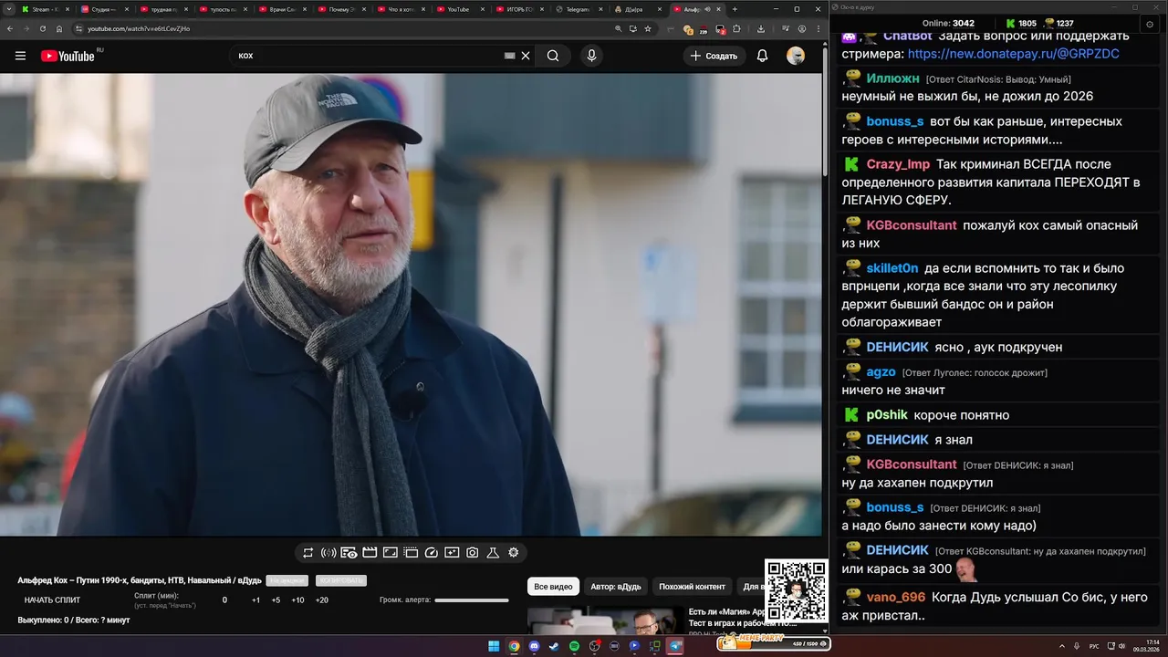Viewport: 1168px width, 657px height.
Task: Click the eye-screen icon in player toolbar
Action: click(x=349, y=553)
